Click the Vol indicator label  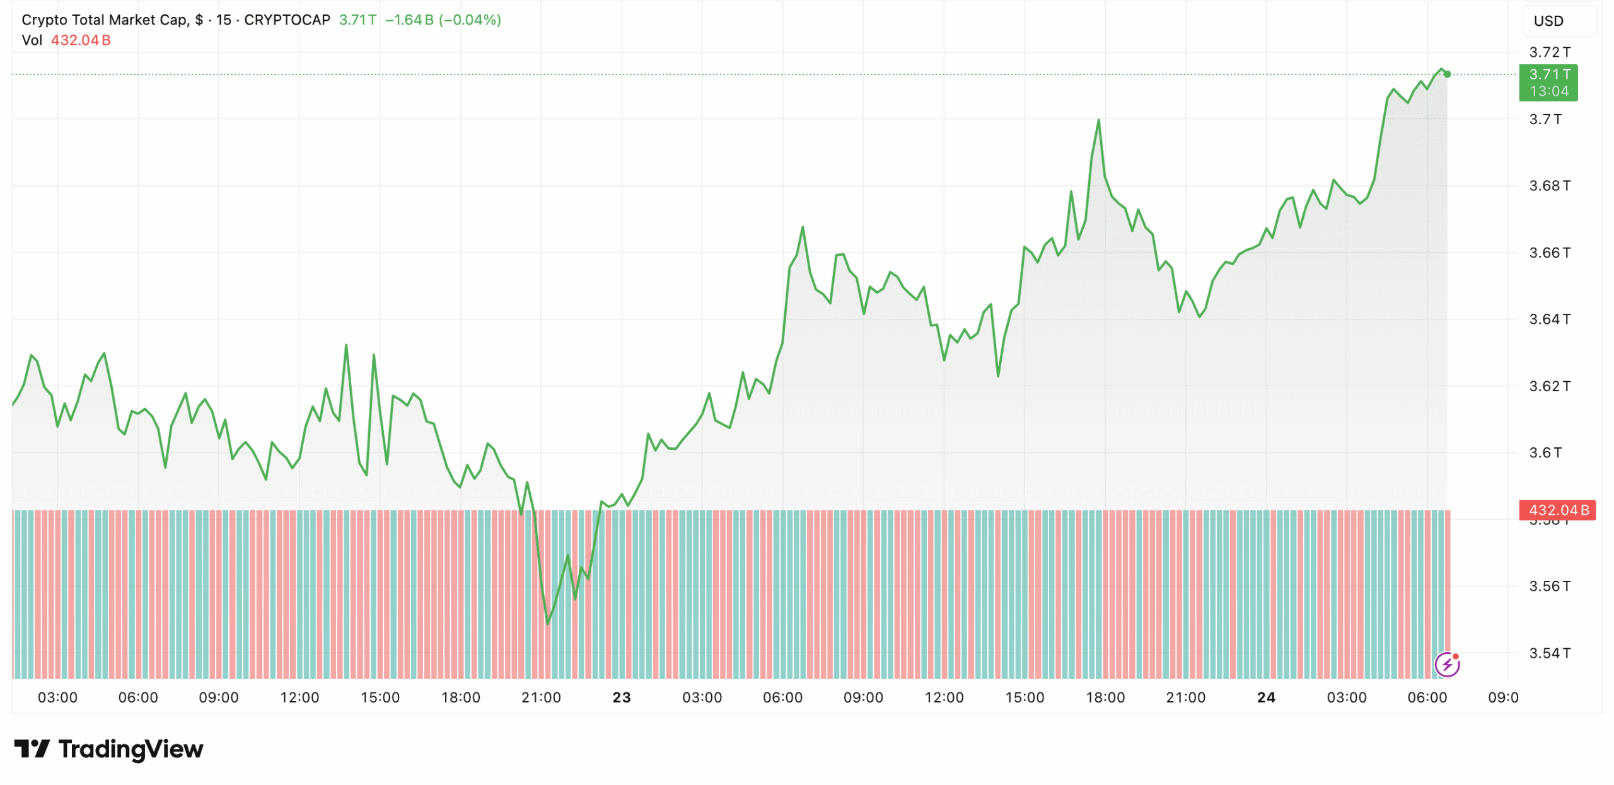coord(32,40)
